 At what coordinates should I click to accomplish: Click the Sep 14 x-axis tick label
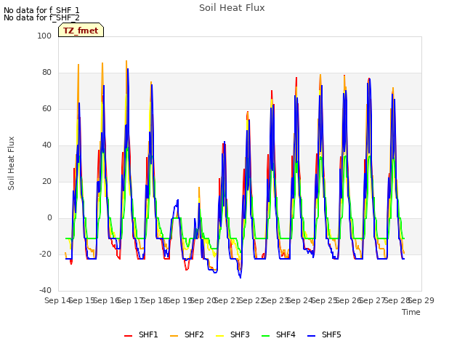tap(57, 300)
